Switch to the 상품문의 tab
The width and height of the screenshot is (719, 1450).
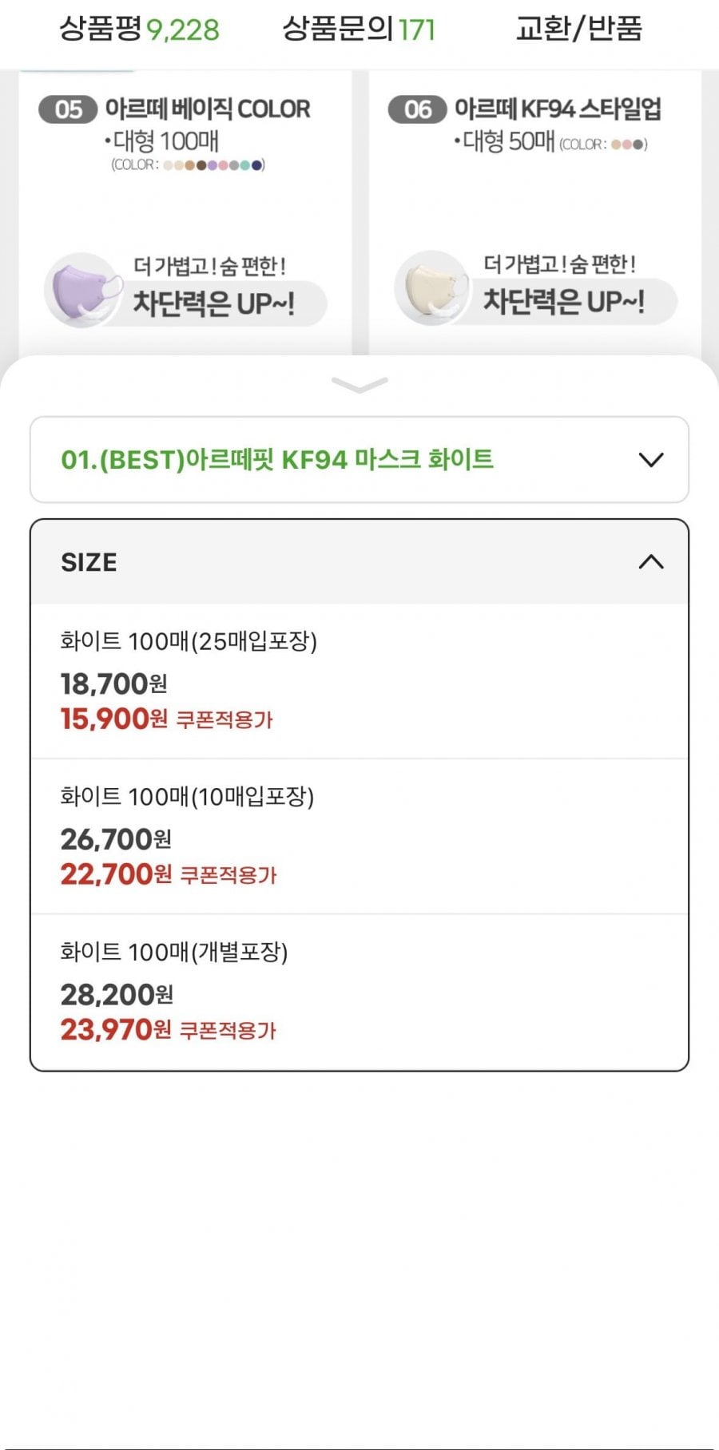pos(359,30)
